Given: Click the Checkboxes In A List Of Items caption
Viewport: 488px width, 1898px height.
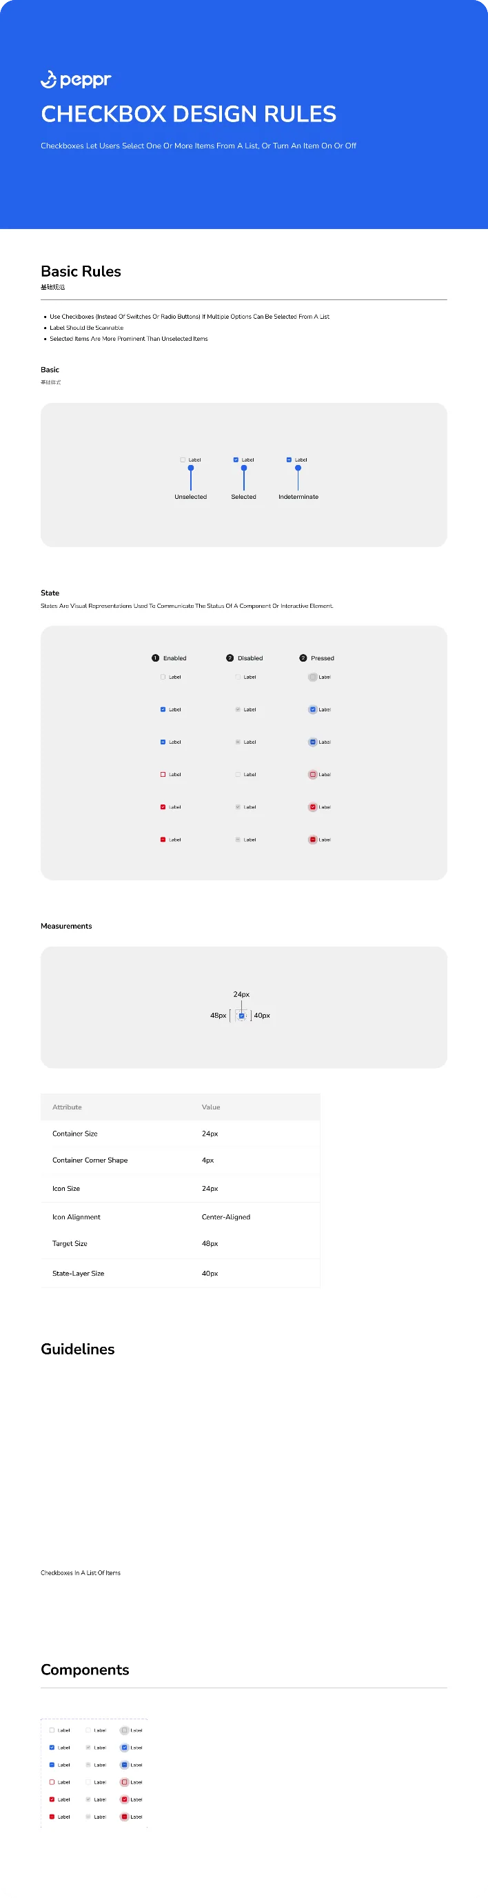Looking at the screenshot, I should point(80,1572).
